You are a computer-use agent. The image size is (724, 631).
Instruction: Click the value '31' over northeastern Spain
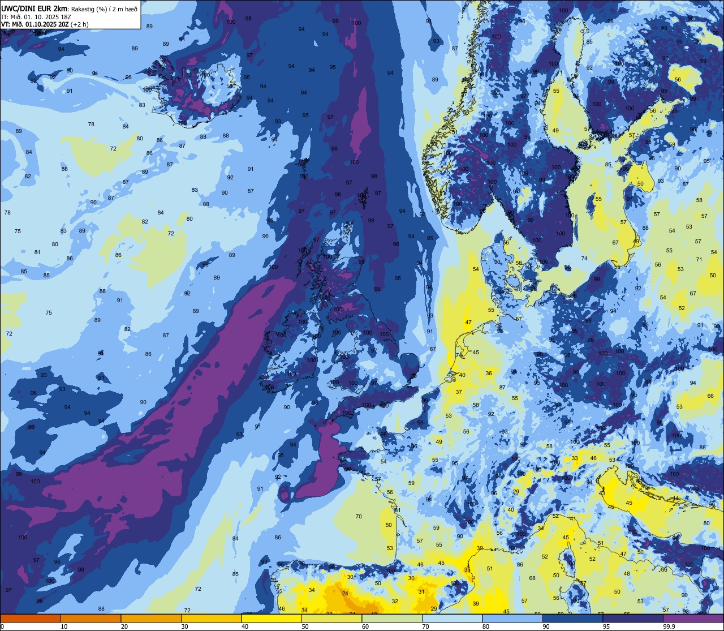pyautogui.click(x=421, y=591)
